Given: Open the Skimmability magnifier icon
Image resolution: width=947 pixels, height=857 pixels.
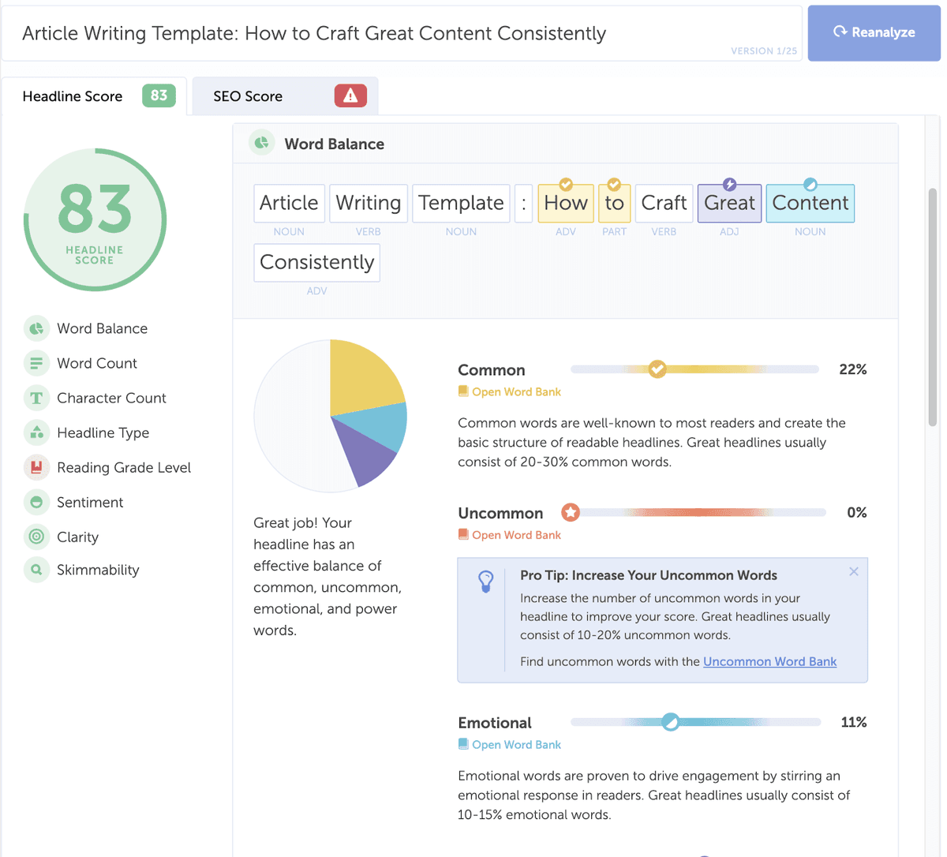Looking at the screenshot, I should (37, 570).
